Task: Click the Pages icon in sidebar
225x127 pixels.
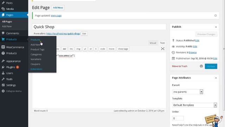Action: pos(3,15)
